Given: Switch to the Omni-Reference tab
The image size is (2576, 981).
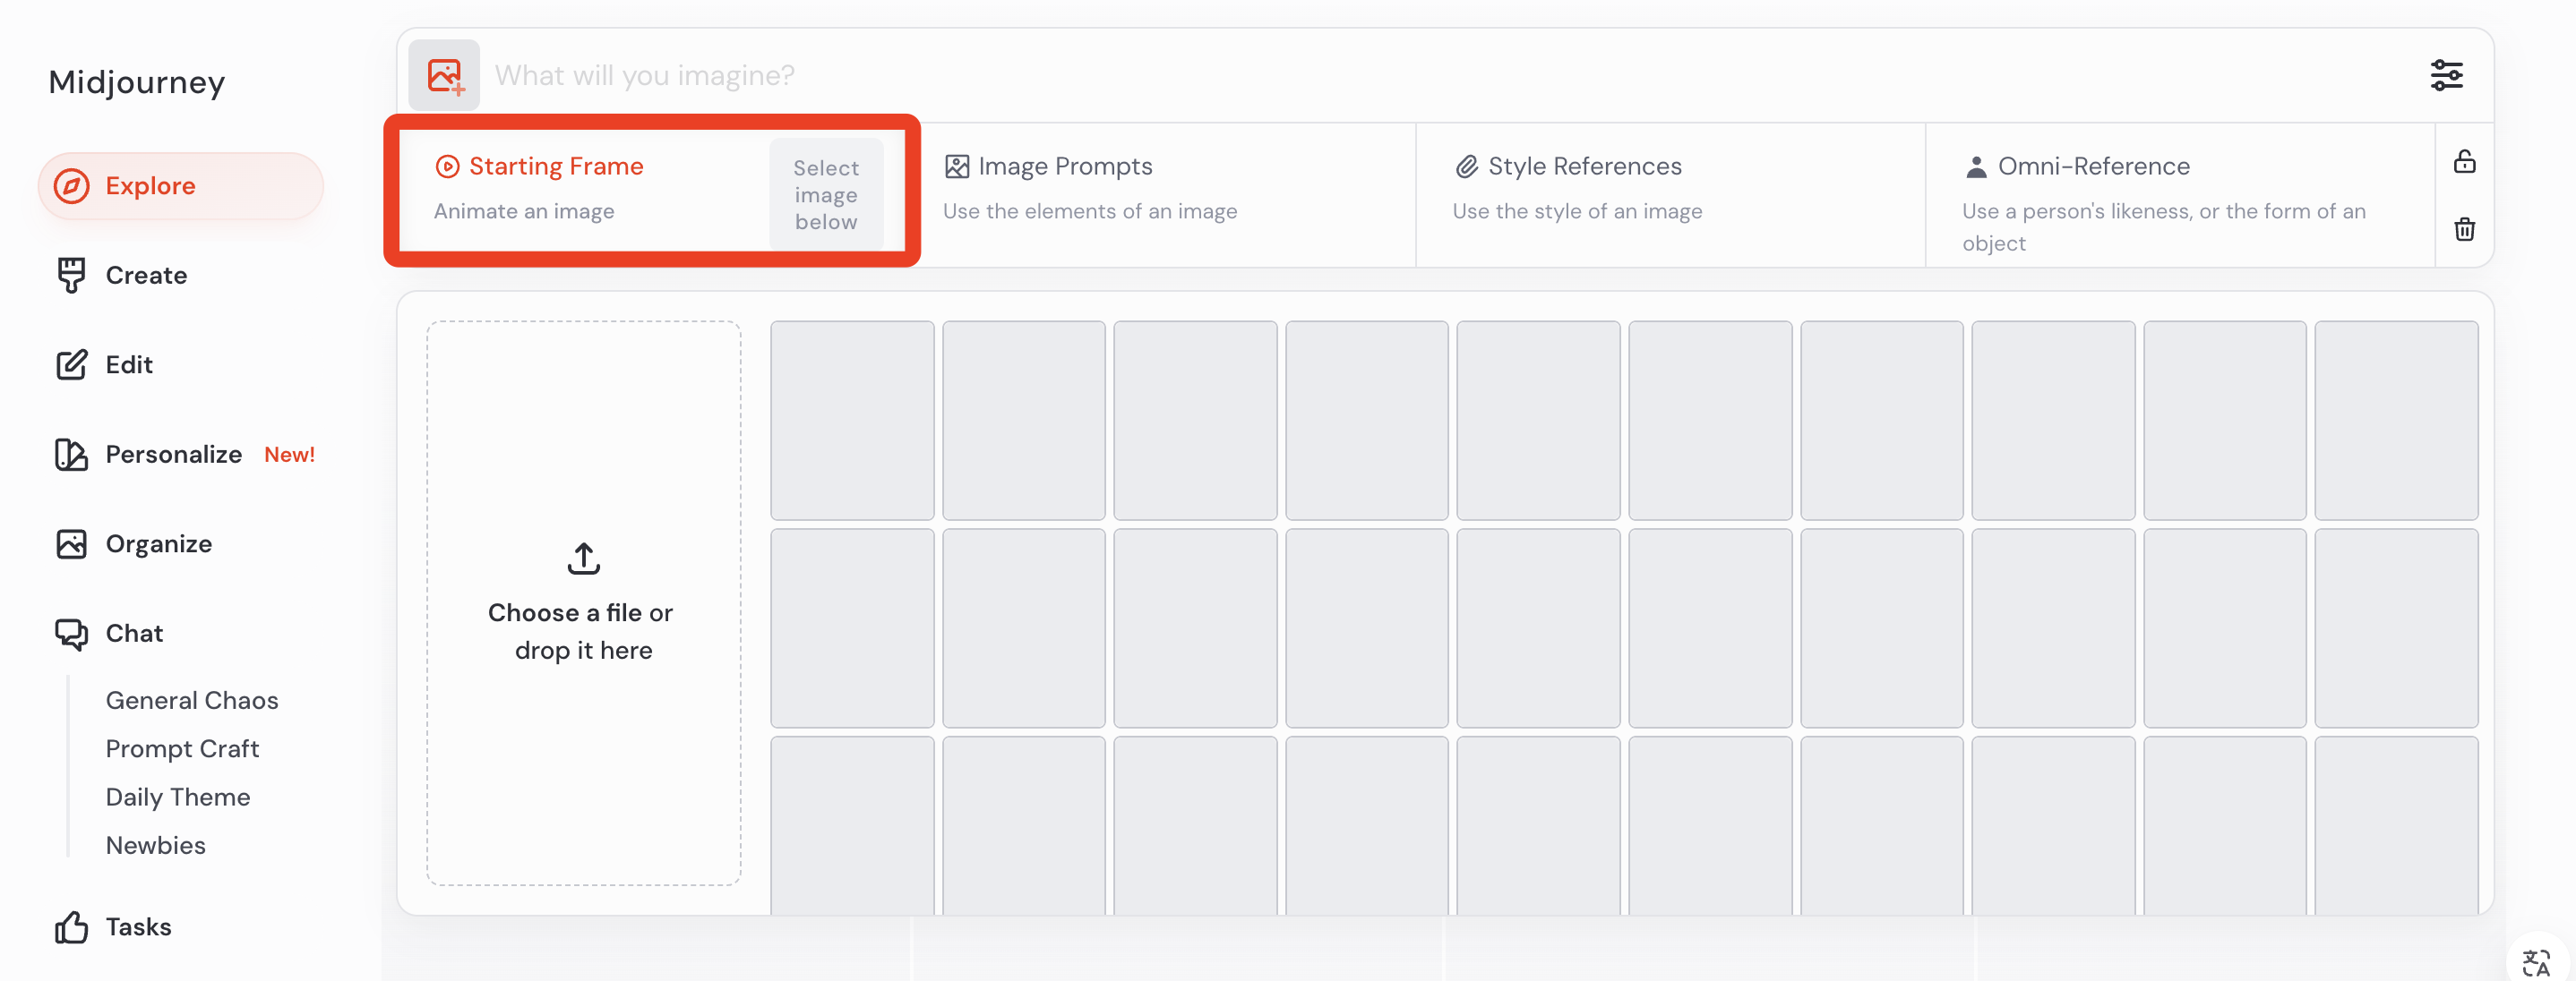Looking at the screenshot, I should coord(2180,195).
